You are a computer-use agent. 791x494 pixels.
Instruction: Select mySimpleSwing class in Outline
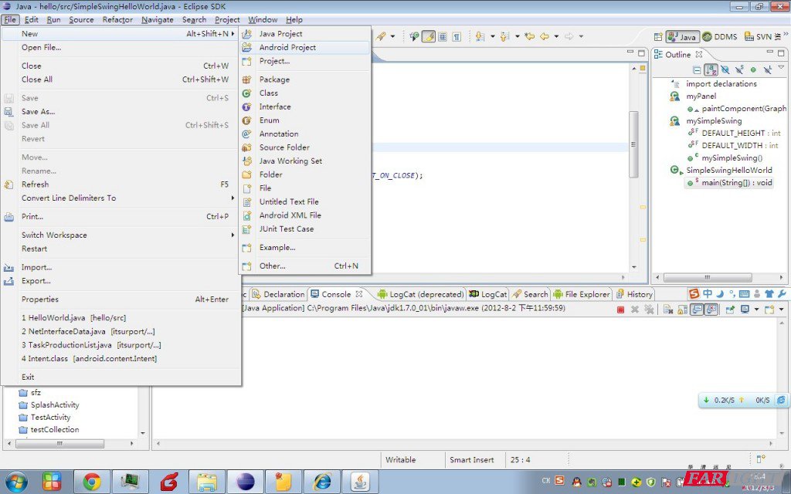tap(713, 121)
